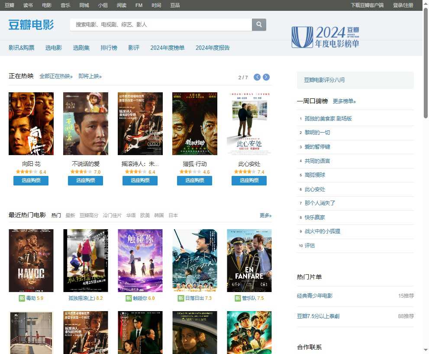
Task: Select 热门 filter in 最近热门电影
Action: [x=56, y=215]
